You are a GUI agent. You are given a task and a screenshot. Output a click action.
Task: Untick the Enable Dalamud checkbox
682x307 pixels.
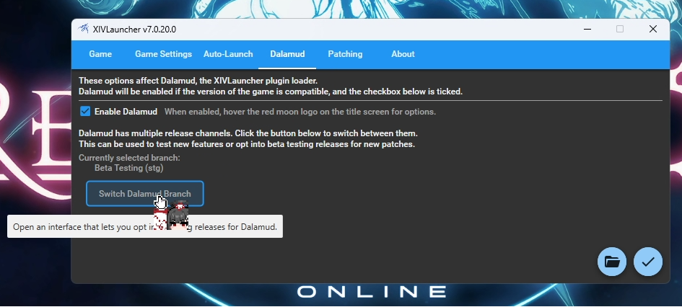coord(85,112)
